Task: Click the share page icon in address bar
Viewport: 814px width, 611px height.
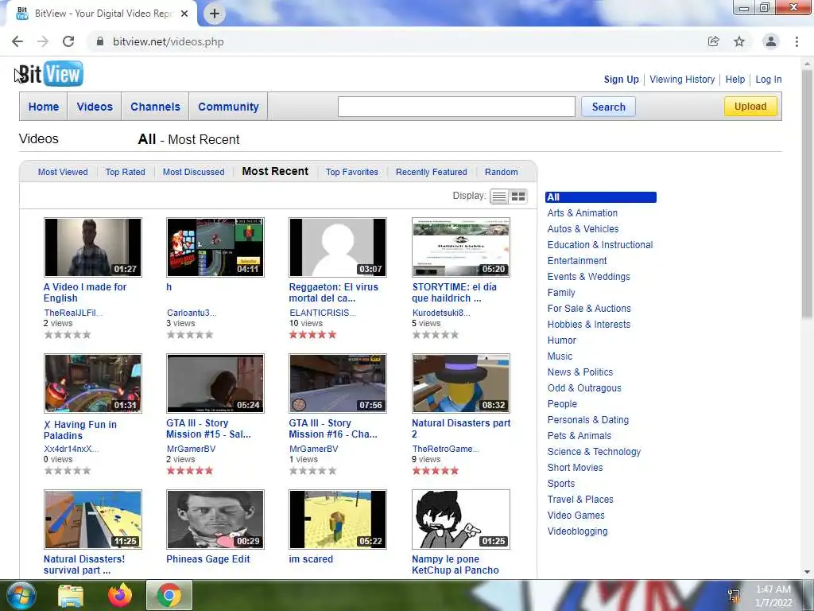Action: [x=713, y=41]
